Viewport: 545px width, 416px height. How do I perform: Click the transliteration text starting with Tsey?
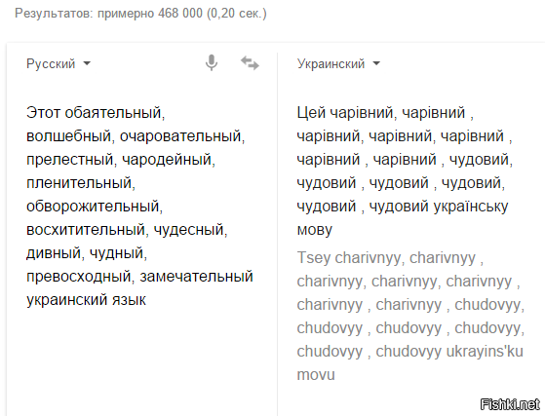410,317
